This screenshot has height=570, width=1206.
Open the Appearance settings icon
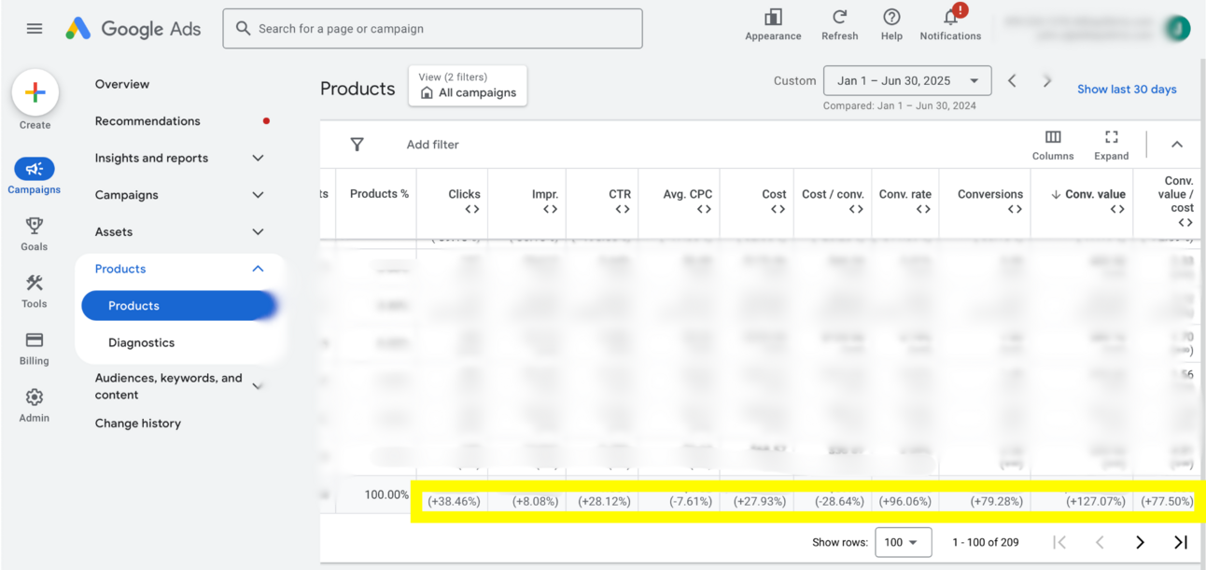pyautogui.click(x=773, y=23)
